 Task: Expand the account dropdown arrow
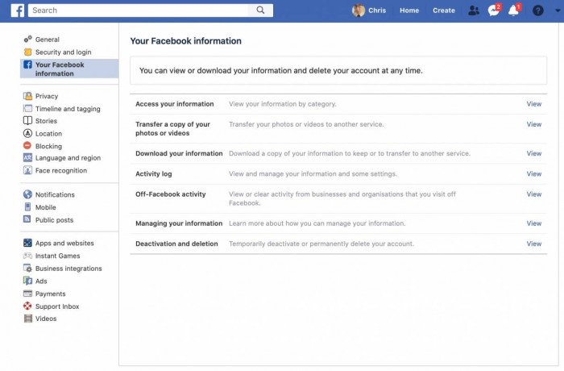click(x=556, y=10)
